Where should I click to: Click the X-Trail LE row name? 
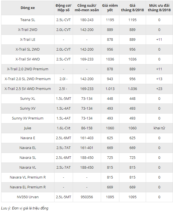click(28, 40)
